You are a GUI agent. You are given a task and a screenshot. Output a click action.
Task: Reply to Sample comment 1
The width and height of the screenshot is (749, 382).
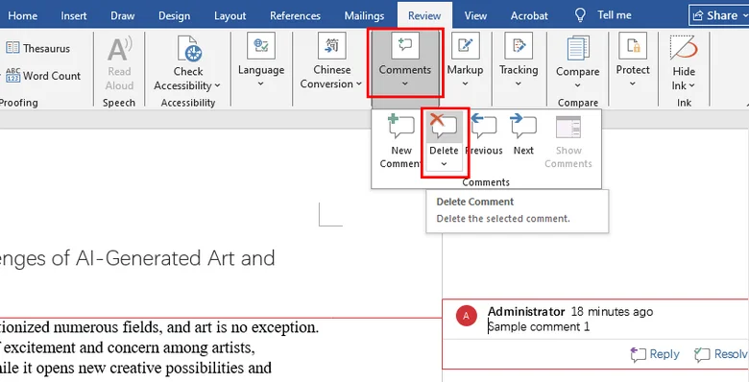pos(655,354)
